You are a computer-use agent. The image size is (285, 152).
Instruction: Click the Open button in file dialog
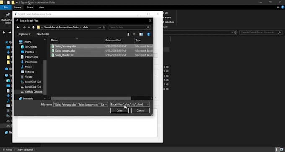pos(119,111)
